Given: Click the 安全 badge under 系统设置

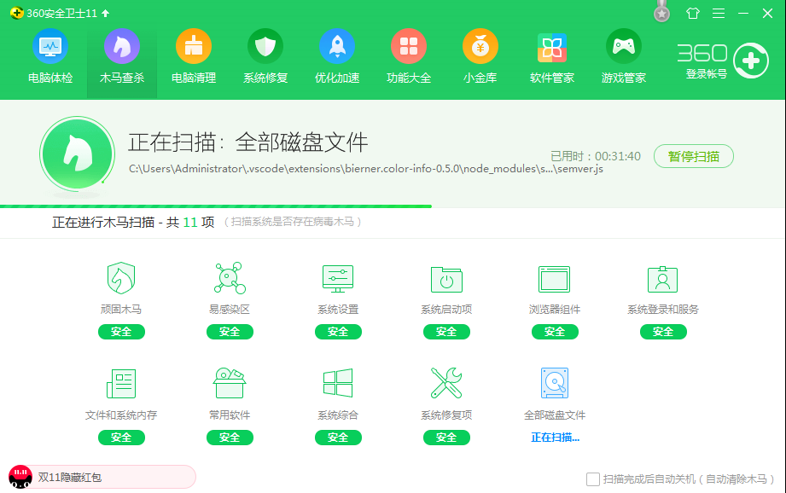Looking at the screenshot, I should coord(338,332).
